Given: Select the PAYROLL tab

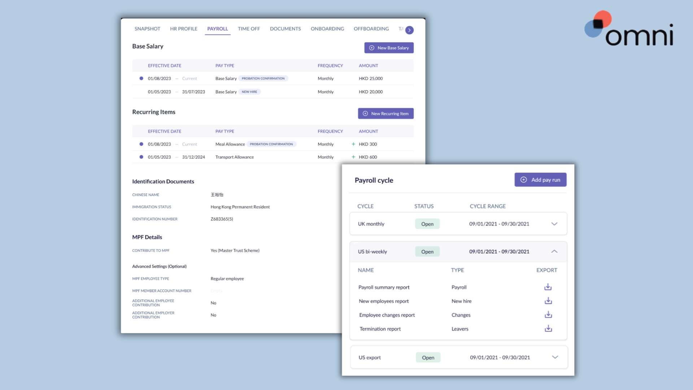Looking at the screenshot, I should click(x=218, y=29).
